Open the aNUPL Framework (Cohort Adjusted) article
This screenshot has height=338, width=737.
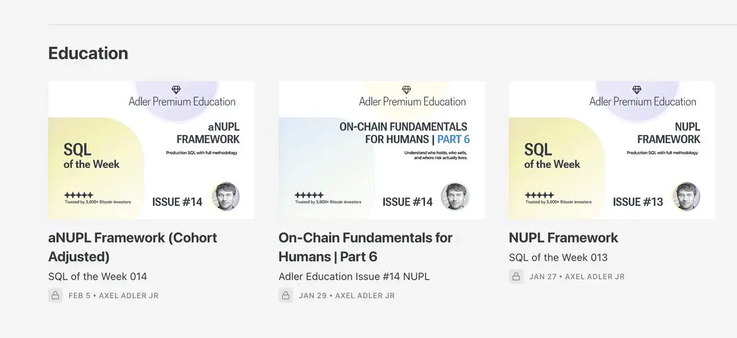[x=133, y=246]
